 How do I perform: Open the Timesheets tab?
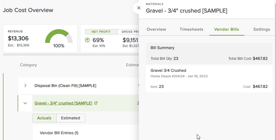tap(191, 29)
